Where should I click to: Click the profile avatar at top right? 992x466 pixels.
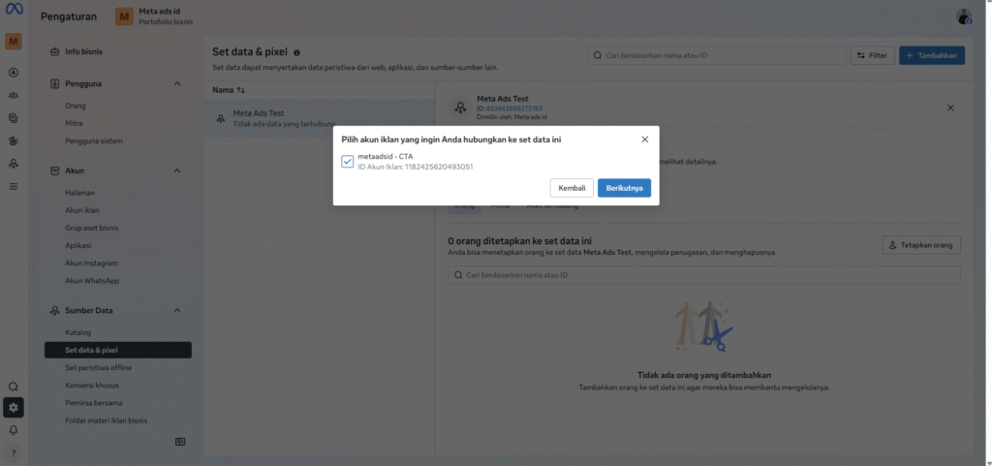[963, 16]
